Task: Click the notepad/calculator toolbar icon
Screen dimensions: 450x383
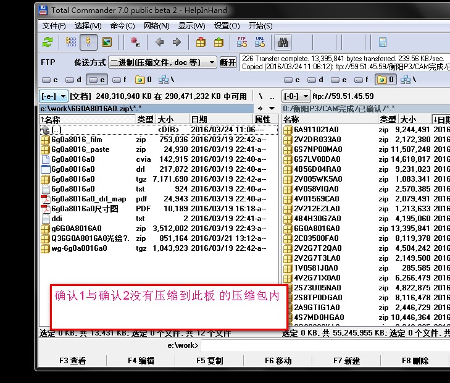Action: [x=383, y=42]
